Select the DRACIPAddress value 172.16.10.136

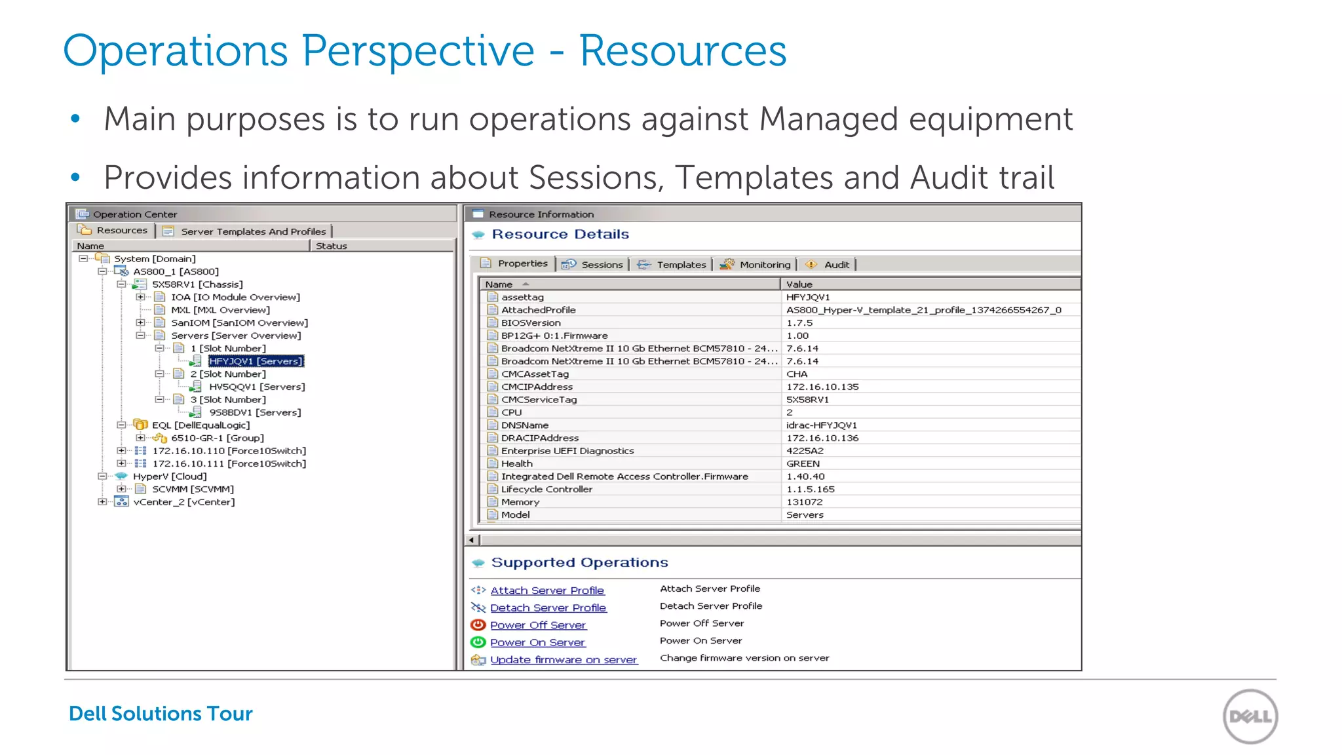coord(822,438)
